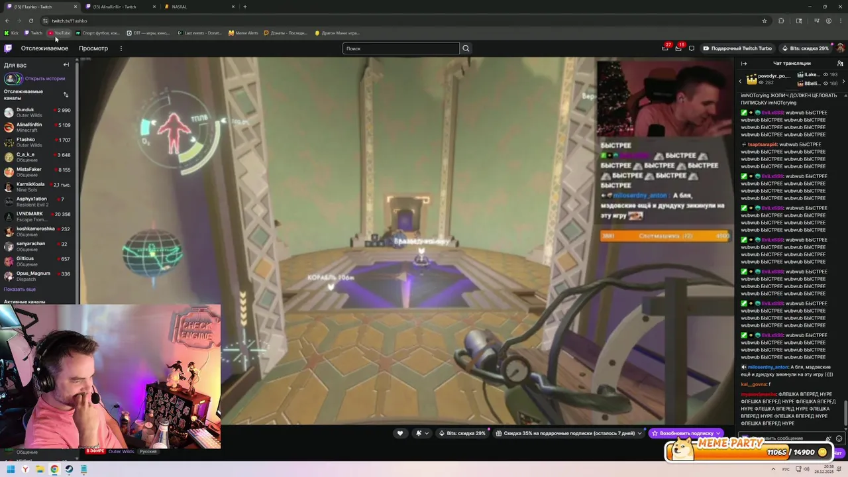Open Chrome profile icon
The image size is (848, 477).
tap(829, 21)
